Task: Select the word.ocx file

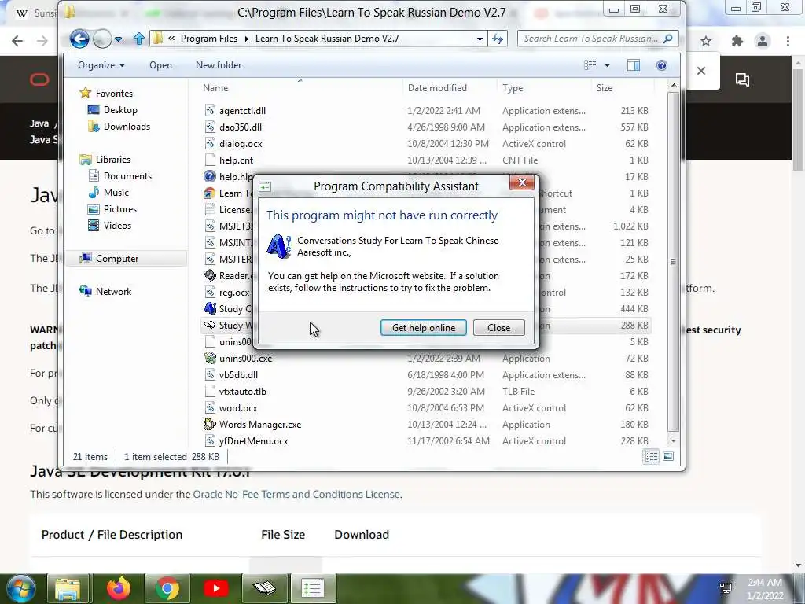Action: [x=238, y=408]
